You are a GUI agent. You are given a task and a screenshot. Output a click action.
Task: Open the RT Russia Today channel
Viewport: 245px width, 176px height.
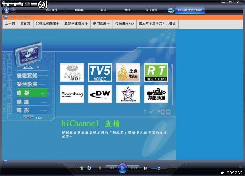(156, 73)
